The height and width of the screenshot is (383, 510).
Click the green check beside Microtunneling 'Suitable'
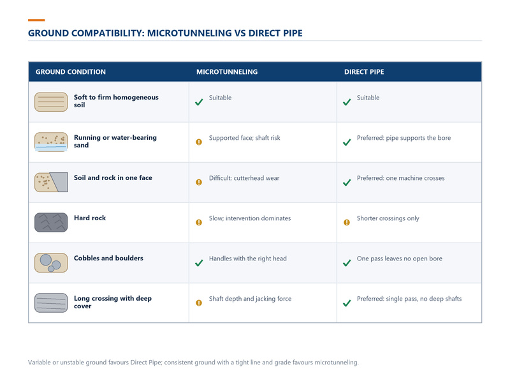pos(199,102)
